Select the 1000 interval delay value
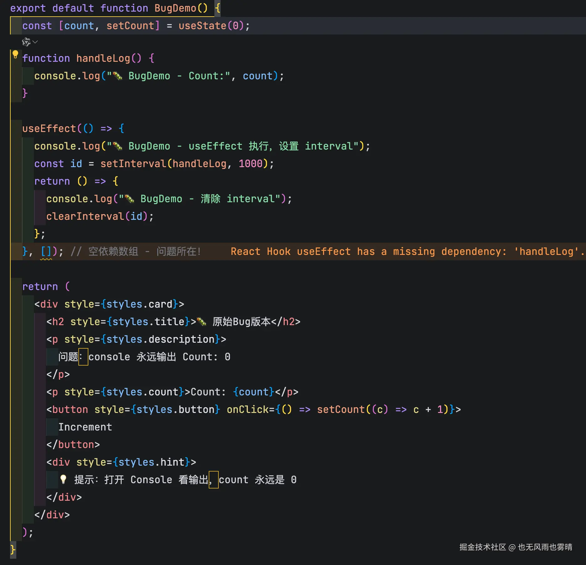The width and height of the screenshot is (586, 565). pos(250,164)
